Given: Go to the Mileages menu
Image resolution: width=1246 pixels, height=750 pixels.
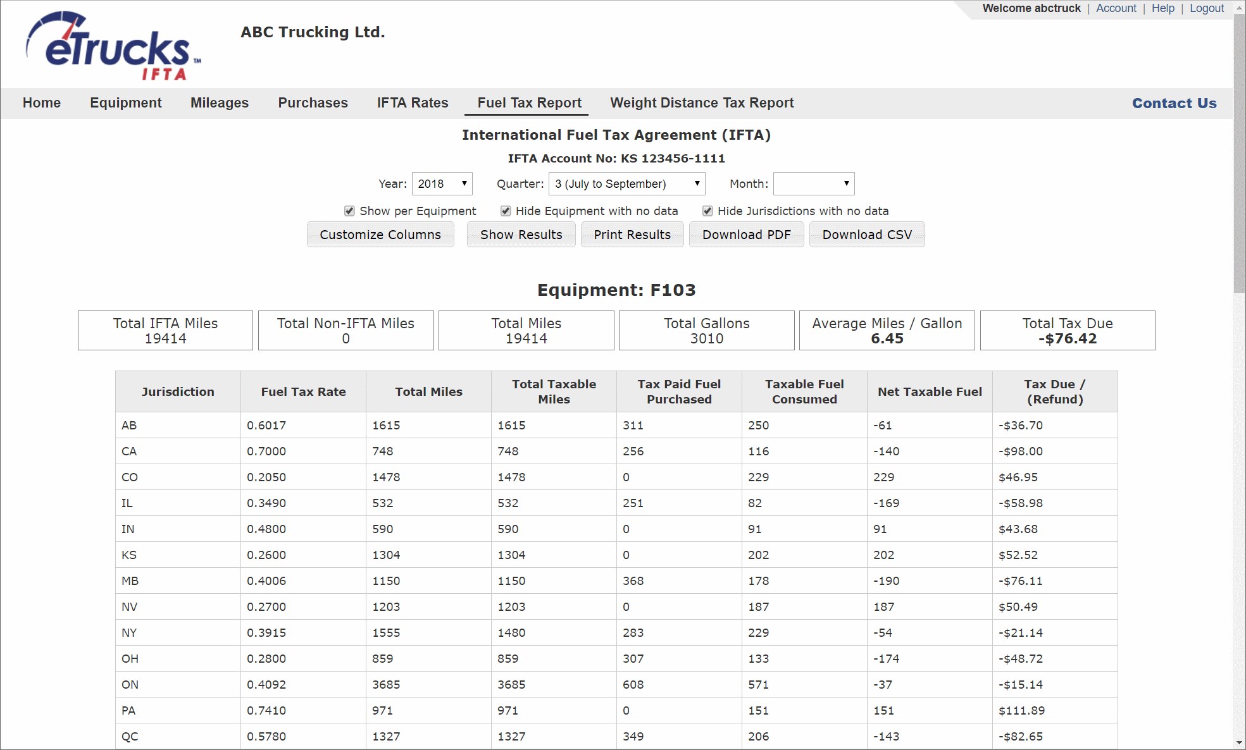Looking at the screenshot, I should 219,103.
